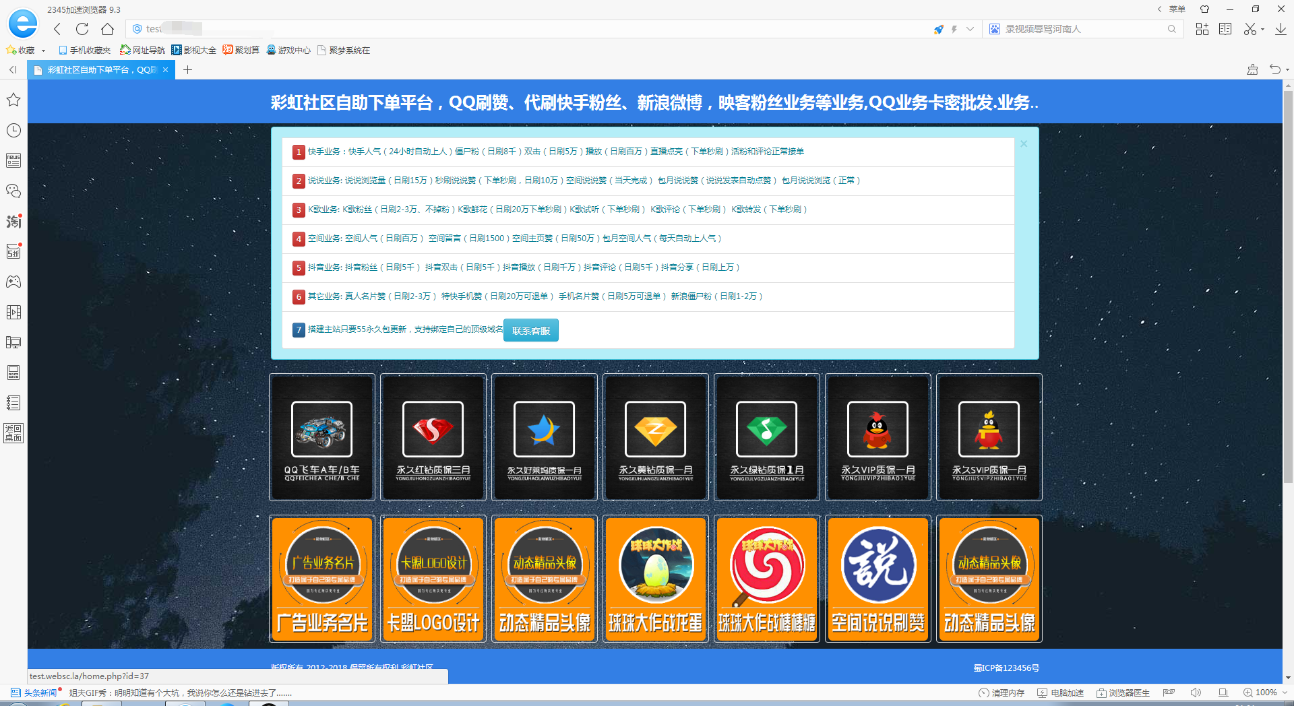
Task: Open the chat bubbles icon in the sidebar
Action: pyautogui.click(x=13, y=191)
